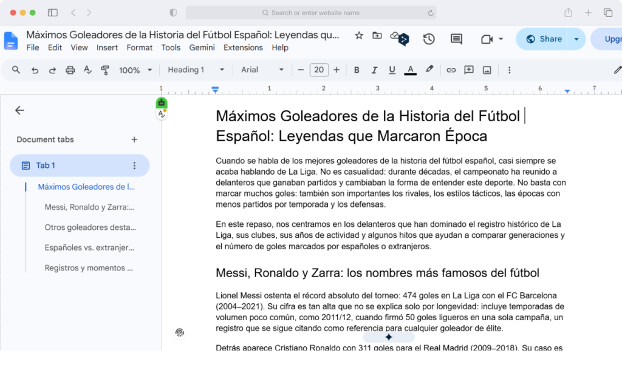Increase the font size
The width and height of the screenshot is (622, 373).
tap(337, 70)
